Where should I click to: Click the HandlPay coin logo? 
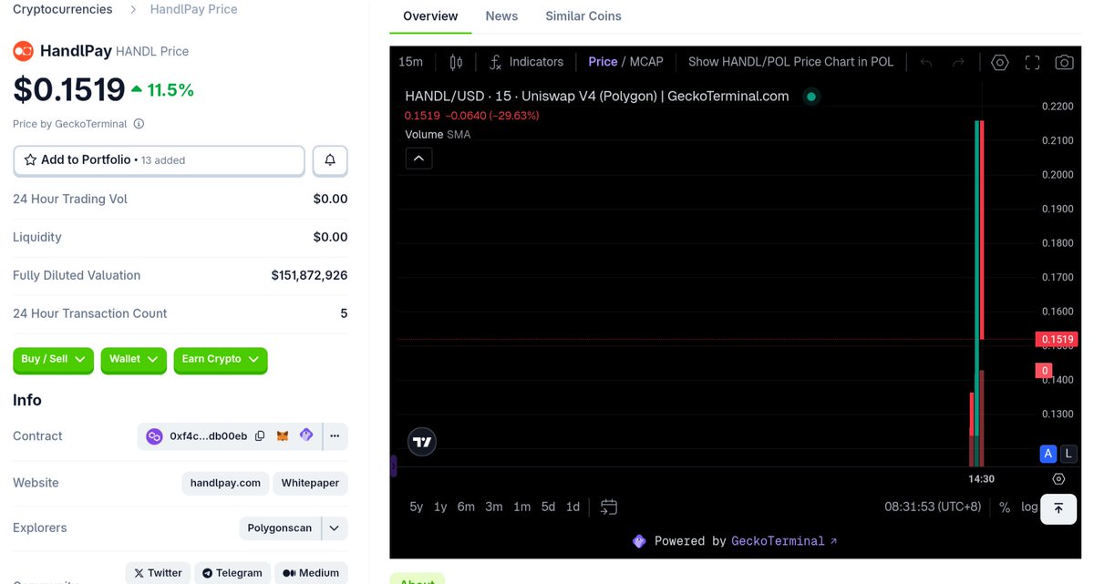coord(23,51)
